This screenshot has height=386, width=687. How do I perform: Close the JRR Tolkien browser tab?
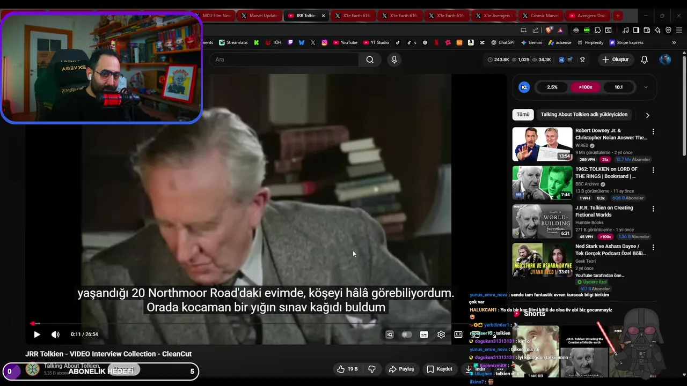[323, 16]
